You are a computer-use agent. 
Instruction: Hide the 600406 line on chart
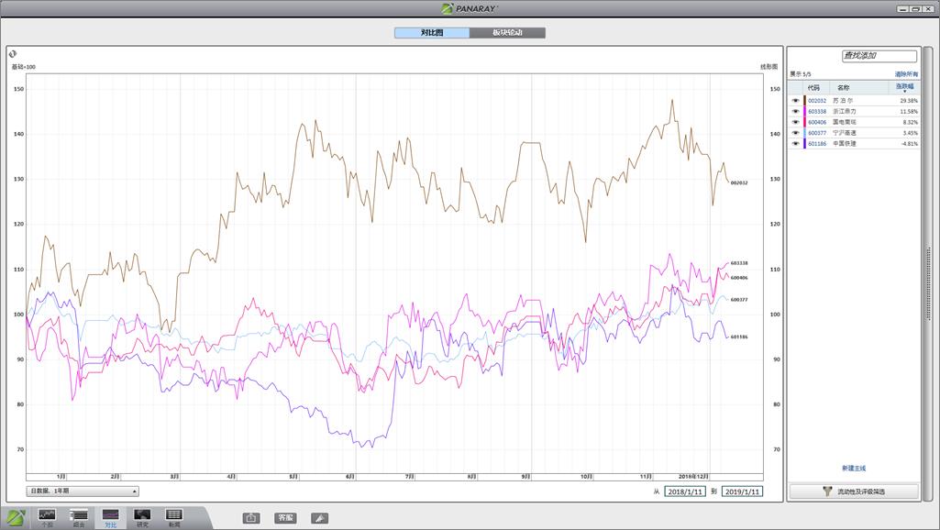[x=795, y=122]
